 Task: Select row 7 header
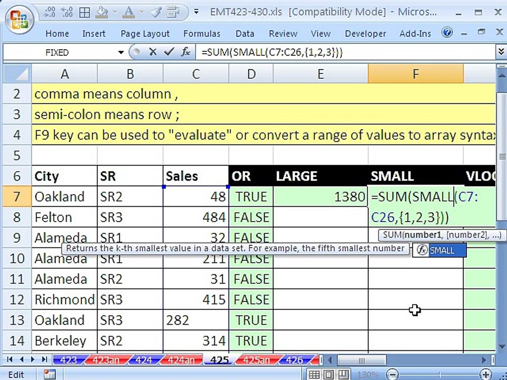(x=17, y=196)
